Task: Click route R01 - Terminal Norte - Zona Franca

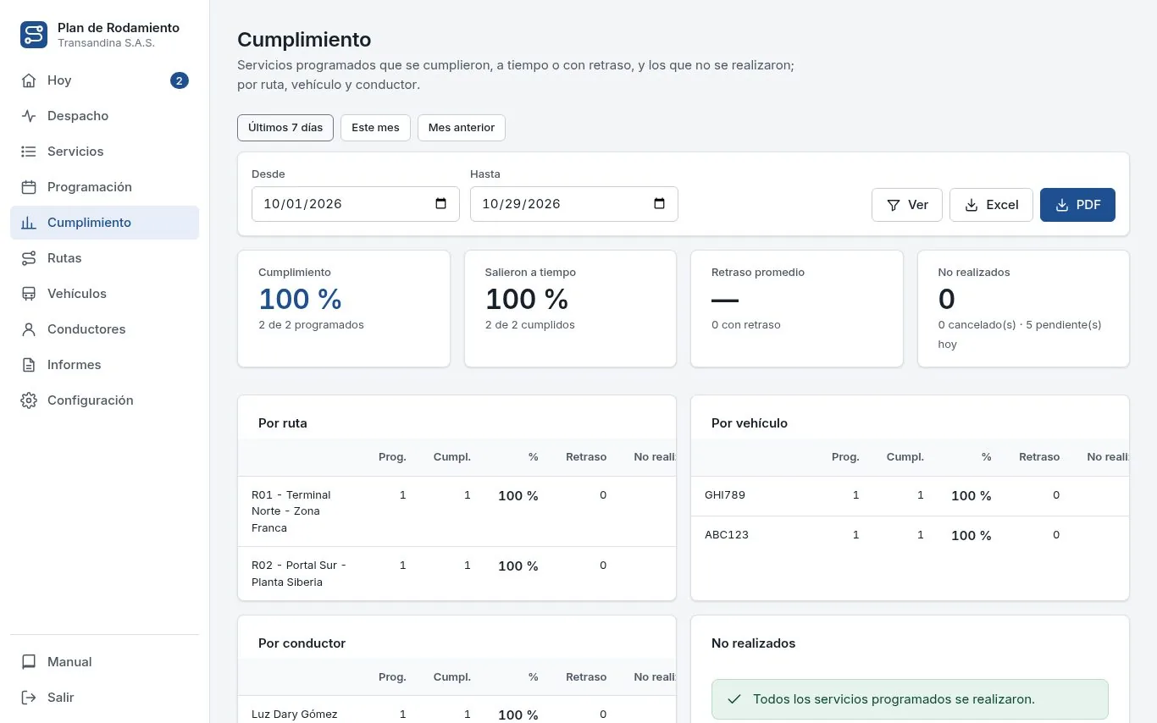Action: (291, 511)
